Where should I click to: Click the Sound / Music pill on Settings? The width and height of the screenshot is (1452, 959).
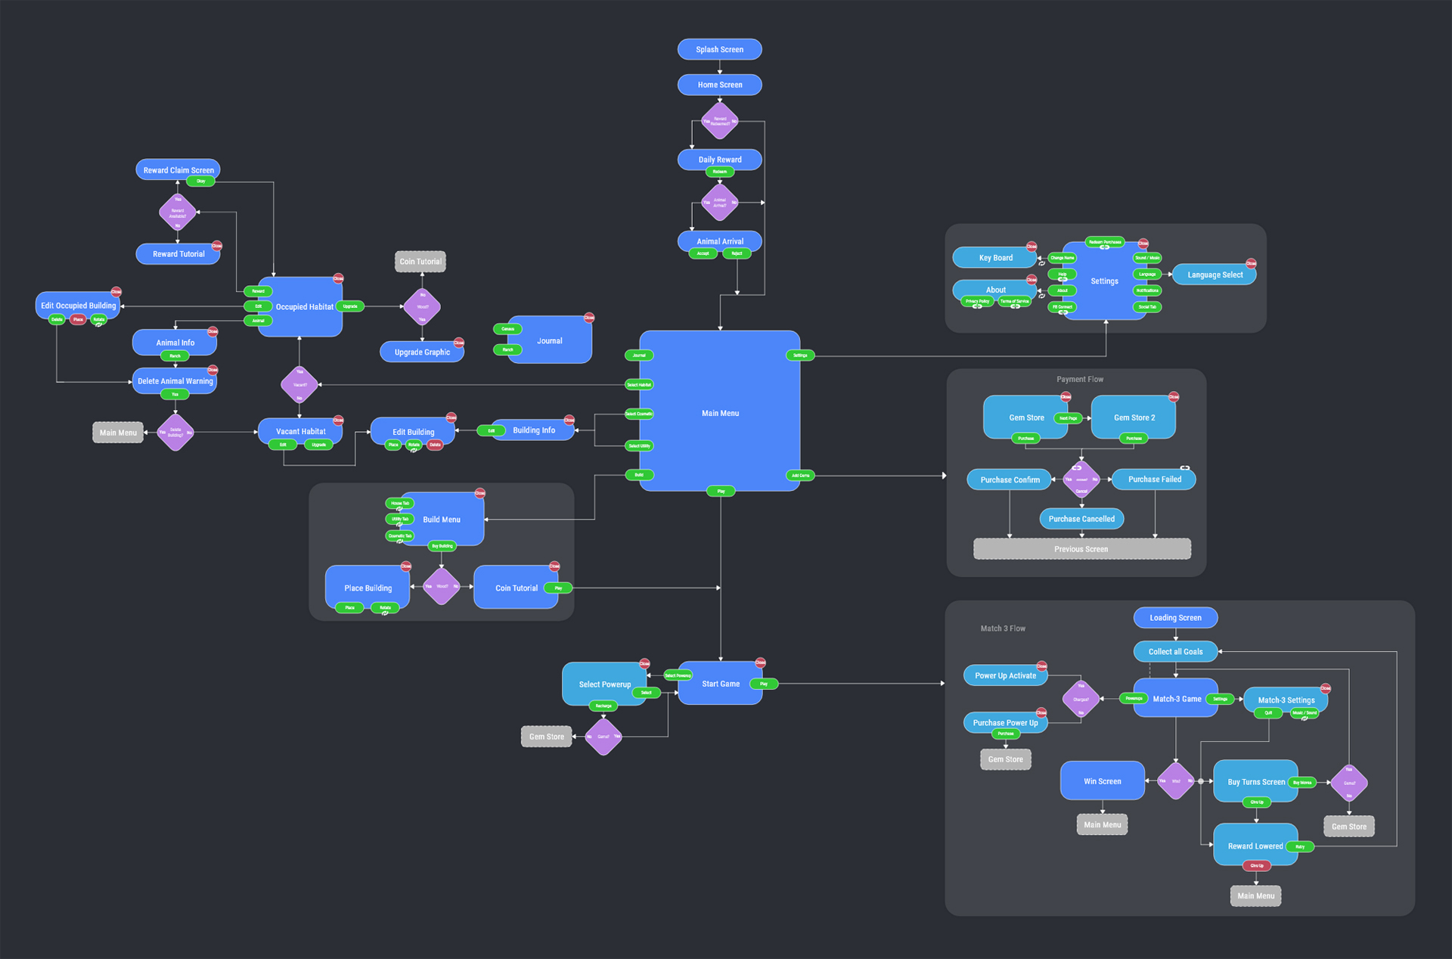point(1147,258)
